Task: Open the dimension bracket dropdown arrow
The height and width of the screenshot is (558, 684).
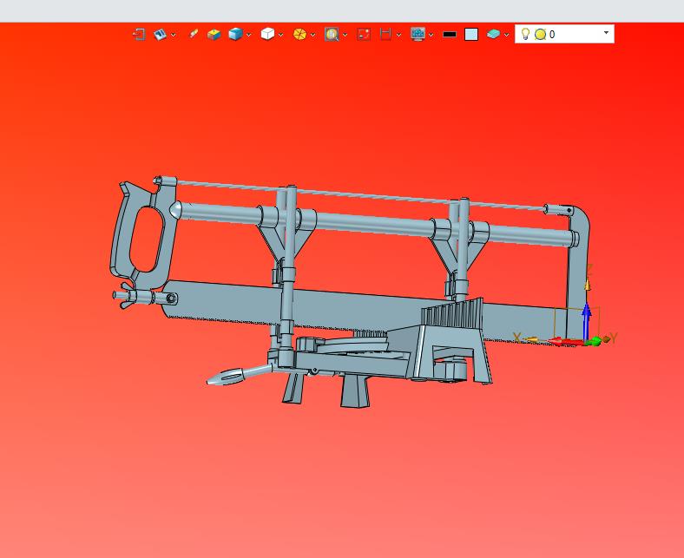Action: 398,35
